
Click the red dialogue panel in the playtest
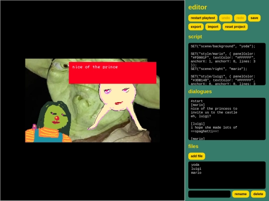coord(113,73)
